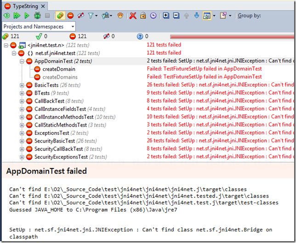Click the run all tests double-arrow icon
Screen dimensions: 296x243
[x=17, y=16]
